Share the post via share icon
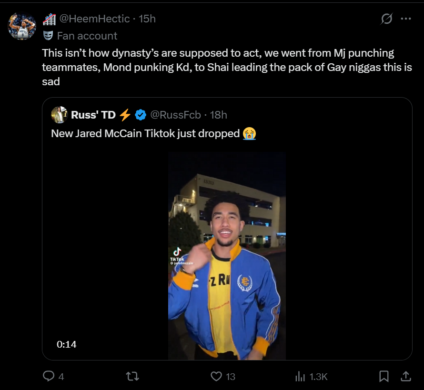This screenshot has height=390, width=424. point(405,376)
